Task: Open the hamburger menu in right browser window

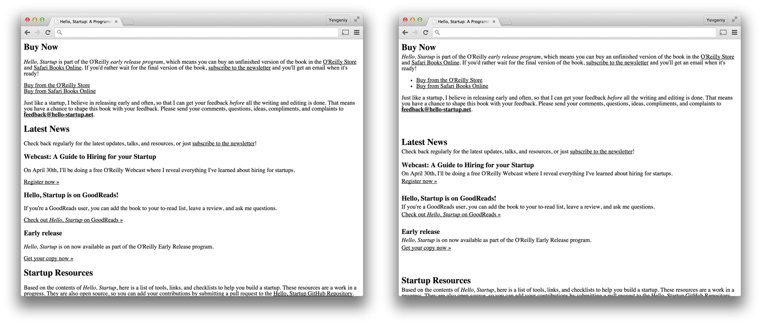Action: pyautogui.click(x=735, y=32)
